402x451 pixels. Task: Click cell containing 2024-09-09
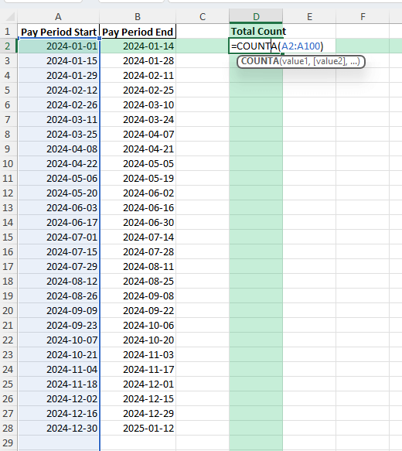point(58,310)
